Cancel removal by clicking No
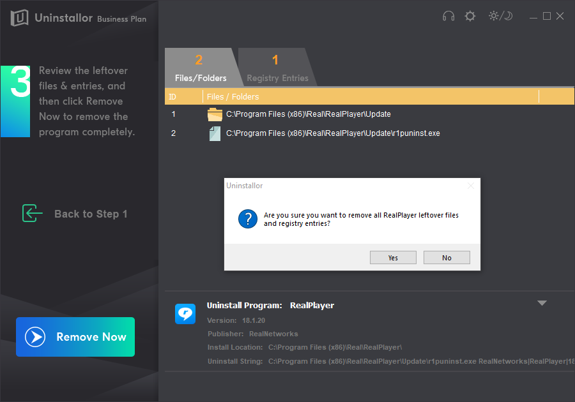The width and height of the screenshot is (575, 402). pos(447,257)
